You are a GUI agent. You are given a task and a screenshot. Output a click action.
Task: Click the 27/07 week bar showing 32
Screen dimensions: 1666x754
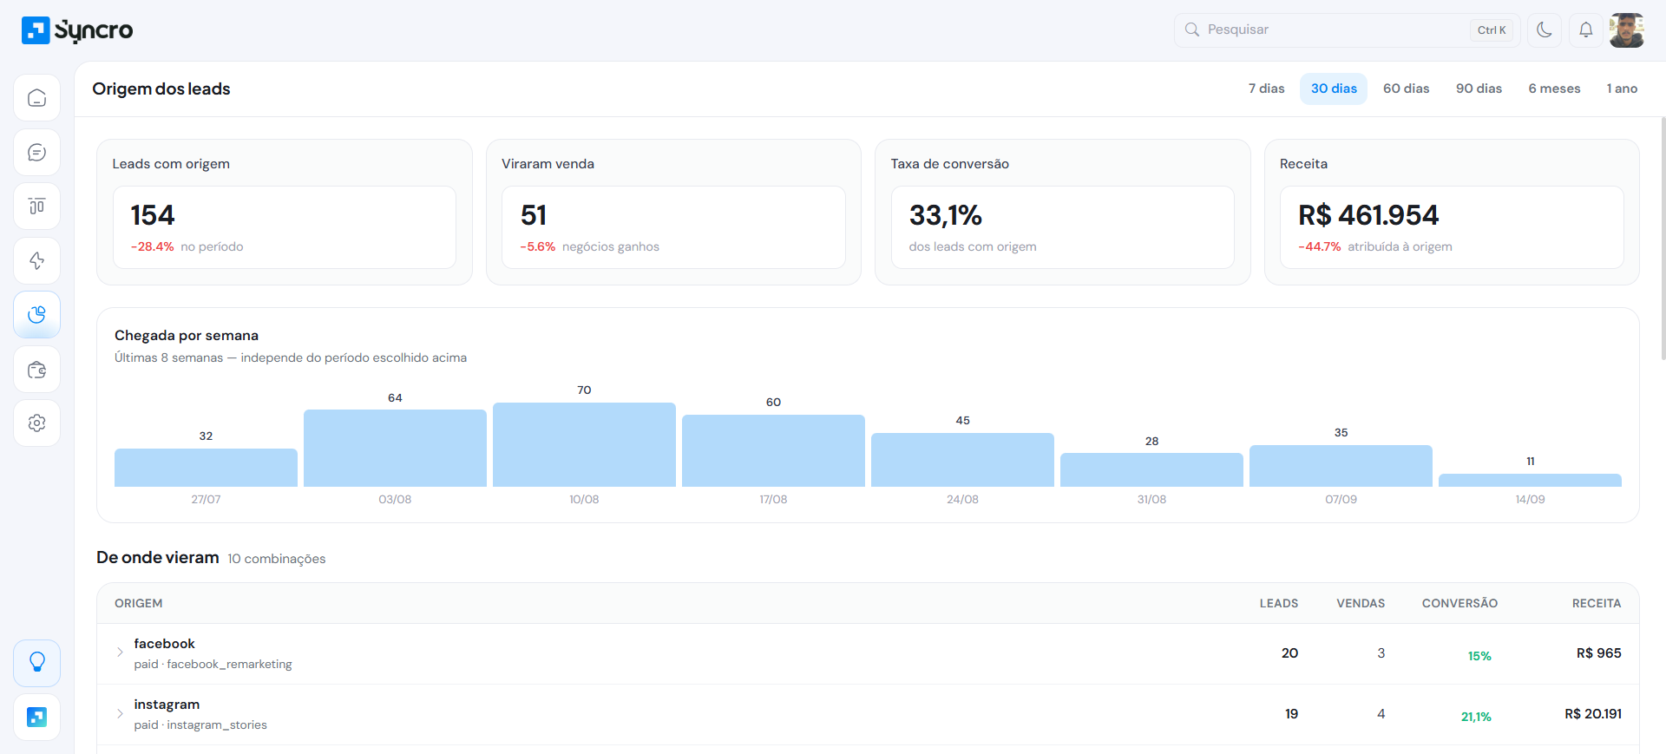click(x=206, y=468)
